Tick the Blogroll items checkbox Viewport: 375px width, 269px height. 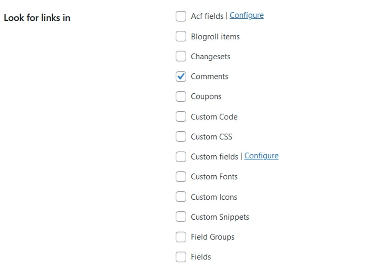pyautogui.click(x=181, y=37)
